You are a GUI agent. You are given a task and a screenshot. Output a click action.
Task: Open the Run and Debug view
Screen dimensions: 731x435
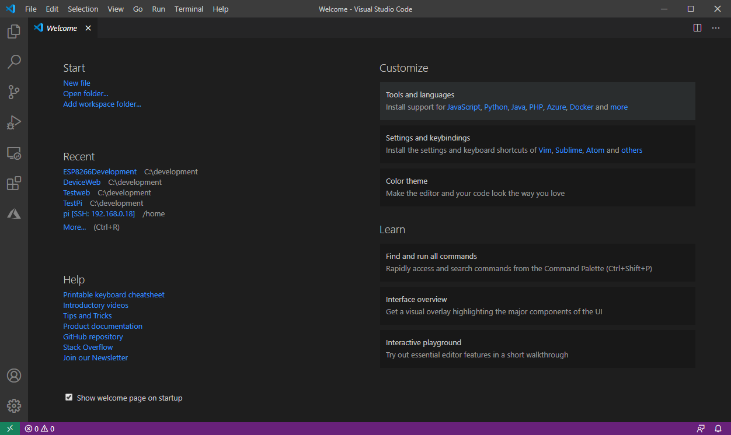[x=14, y=122]
